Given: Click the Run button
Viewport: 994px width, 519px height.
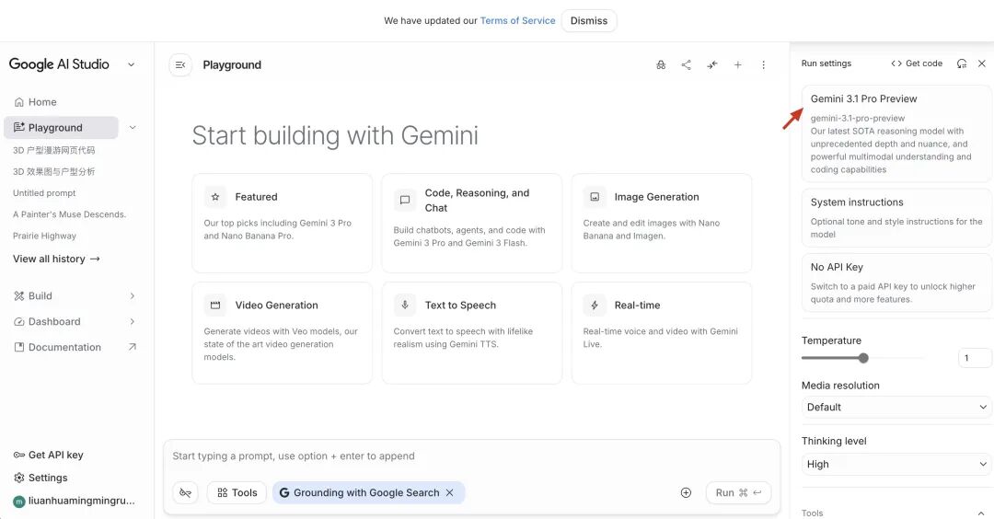Looking at the screenshot, I should (x=738, y=492).
